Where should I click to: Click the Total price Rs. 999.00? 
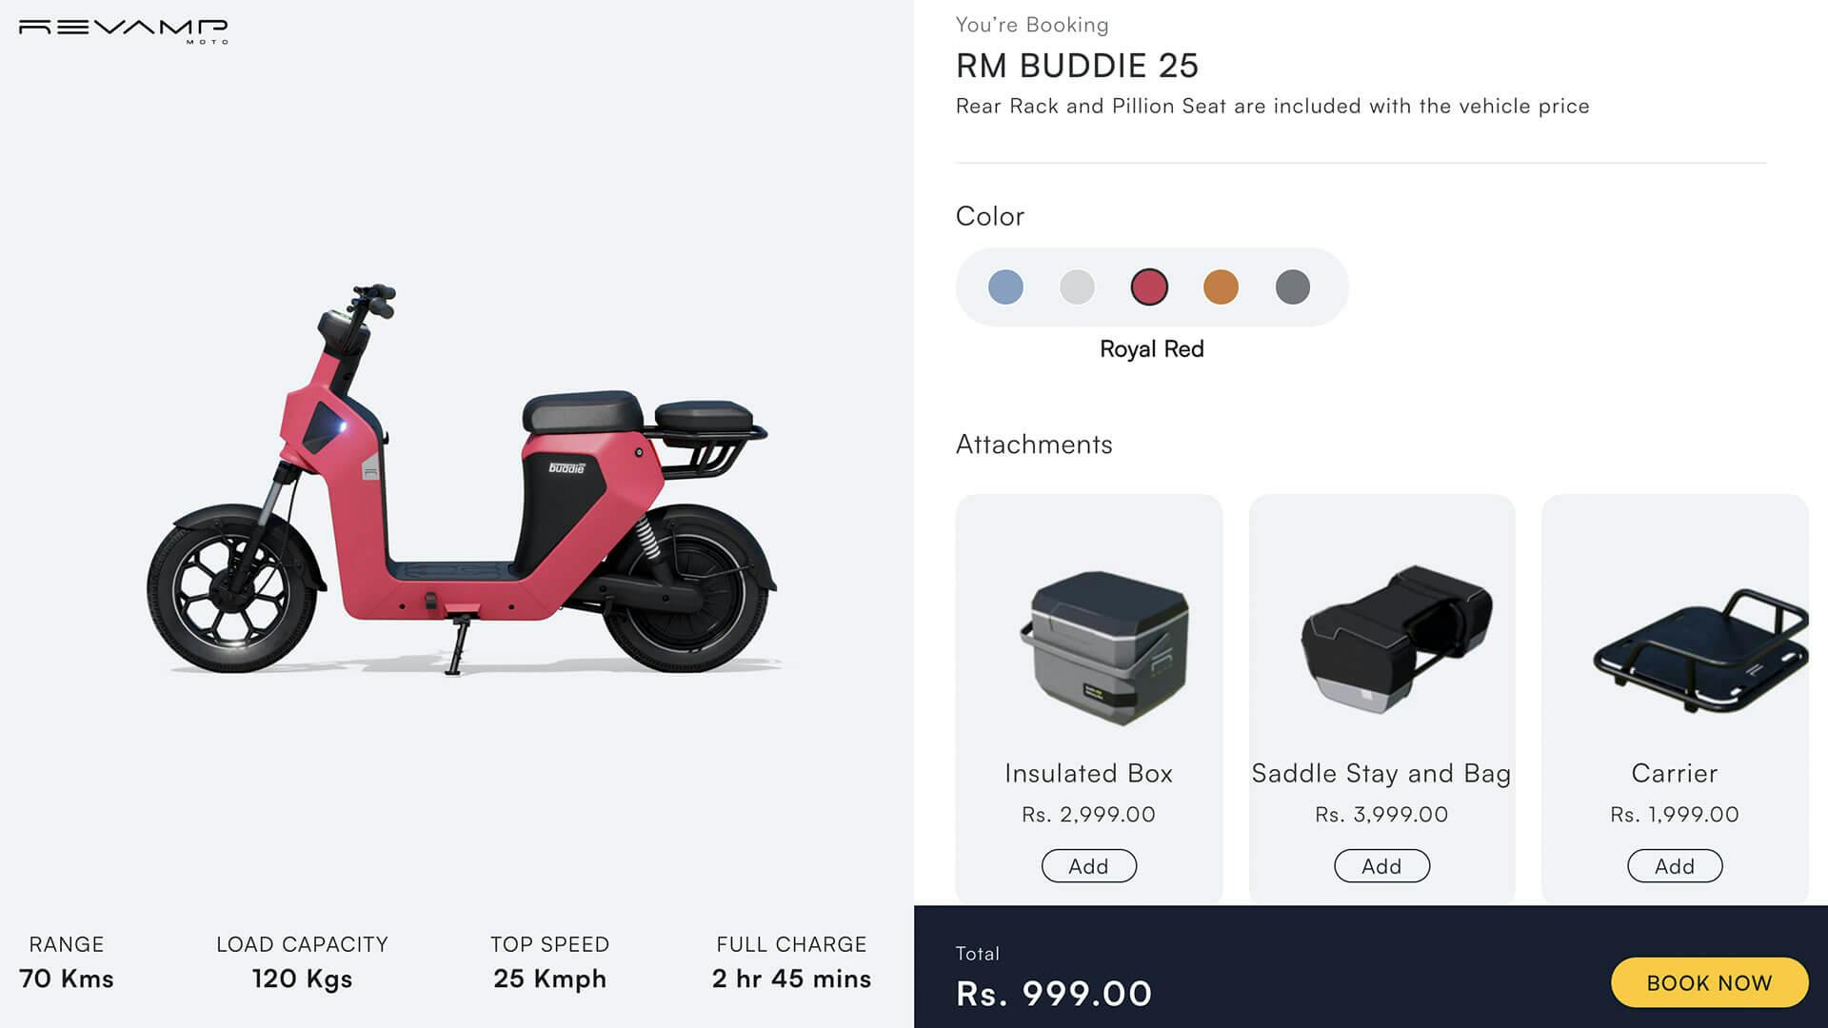(1054, 994)
